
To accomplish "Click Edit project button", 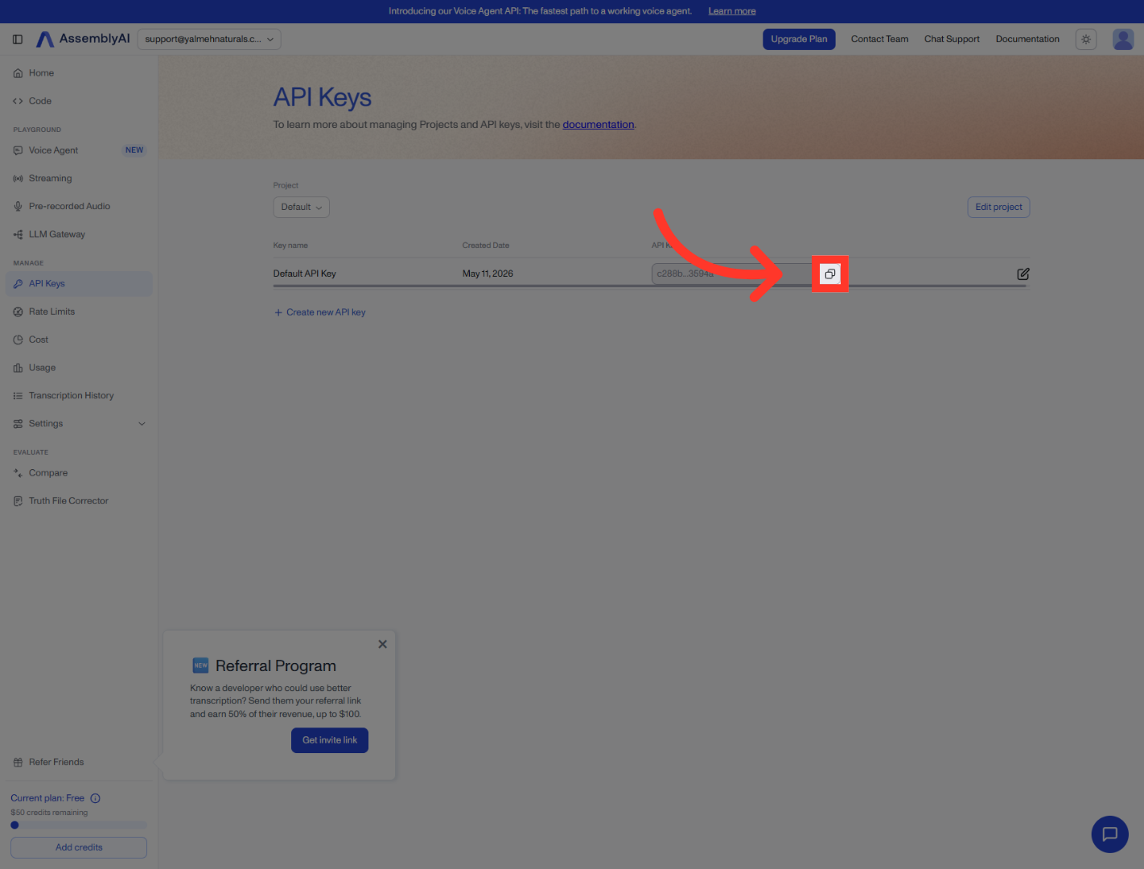I will pyautogui.click(x=998, y=208).
